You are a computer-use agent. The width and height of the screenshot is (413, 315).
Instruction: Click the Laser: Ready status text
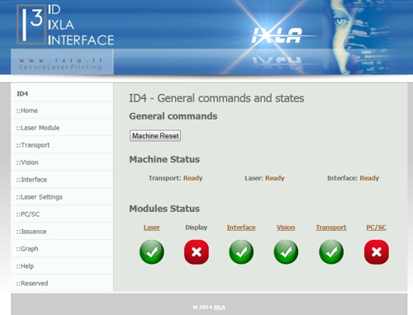coord(264,178)
